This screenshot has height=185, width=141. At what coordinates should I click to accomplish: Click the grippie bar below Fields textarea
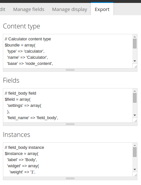point(70,124)
